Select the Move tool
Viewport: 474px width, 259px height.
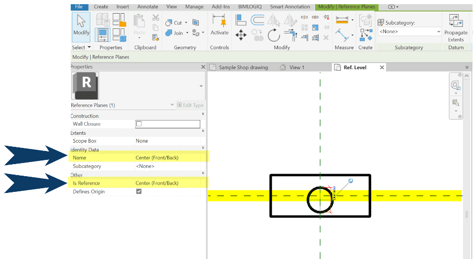241,35
